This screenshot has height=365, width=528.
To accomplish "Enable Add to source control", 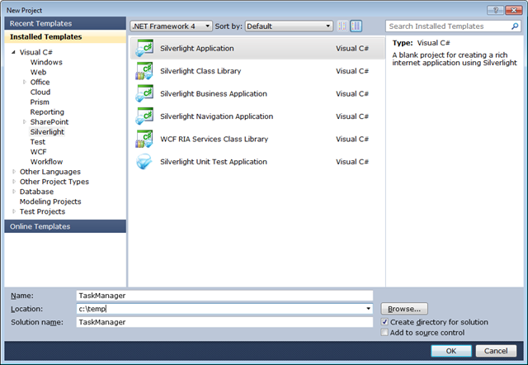I will point(385,333).
